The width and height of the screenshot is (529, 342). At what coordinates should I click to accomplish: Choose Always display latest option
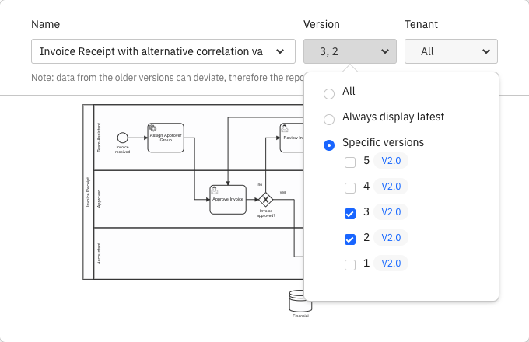point(329,118)
